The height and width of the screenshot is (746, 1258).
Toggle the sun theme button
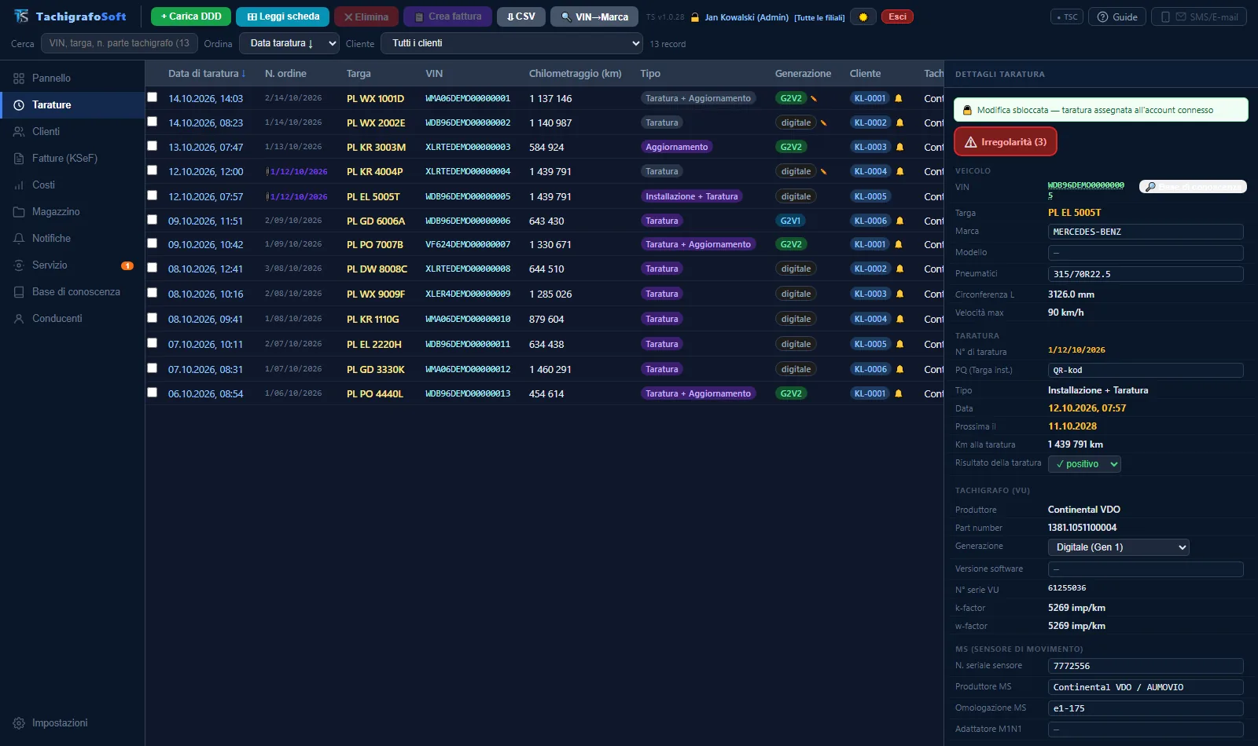coord(863,16)
